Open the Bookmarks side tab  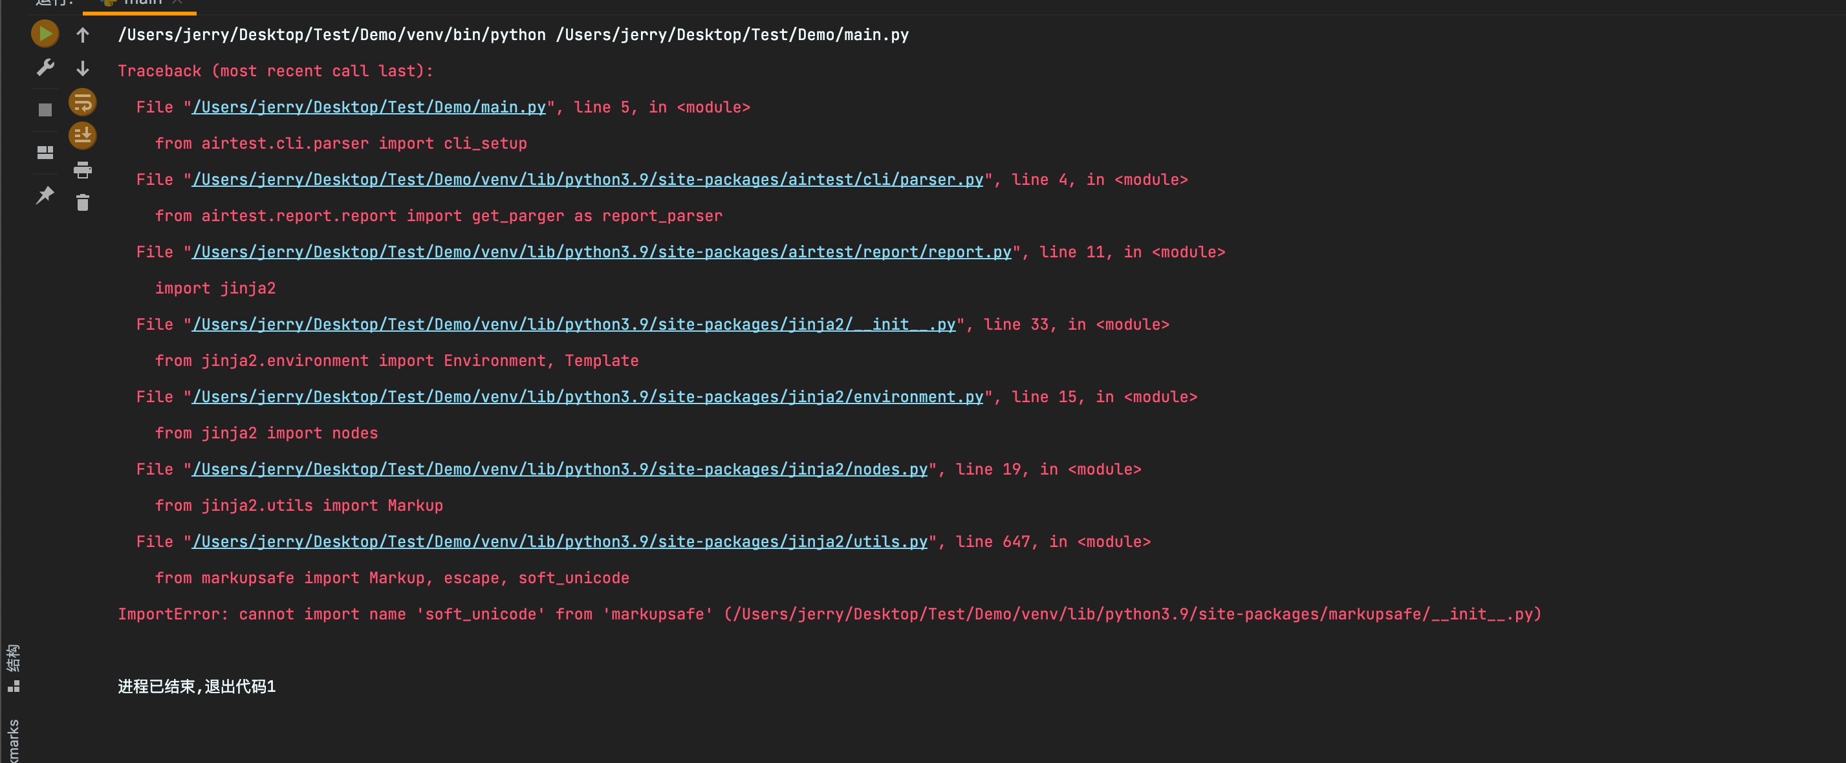click(x=13, y=742)
